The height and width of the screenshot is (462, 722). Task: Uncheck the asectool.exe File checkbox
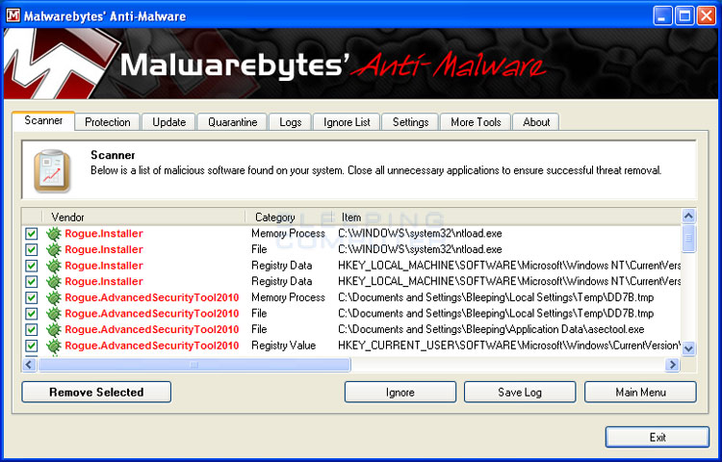32,330
